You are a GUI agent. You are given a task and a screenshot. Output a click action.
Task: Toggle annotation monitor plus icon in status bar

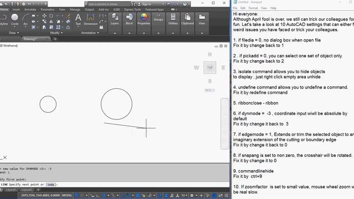[201, 195]
